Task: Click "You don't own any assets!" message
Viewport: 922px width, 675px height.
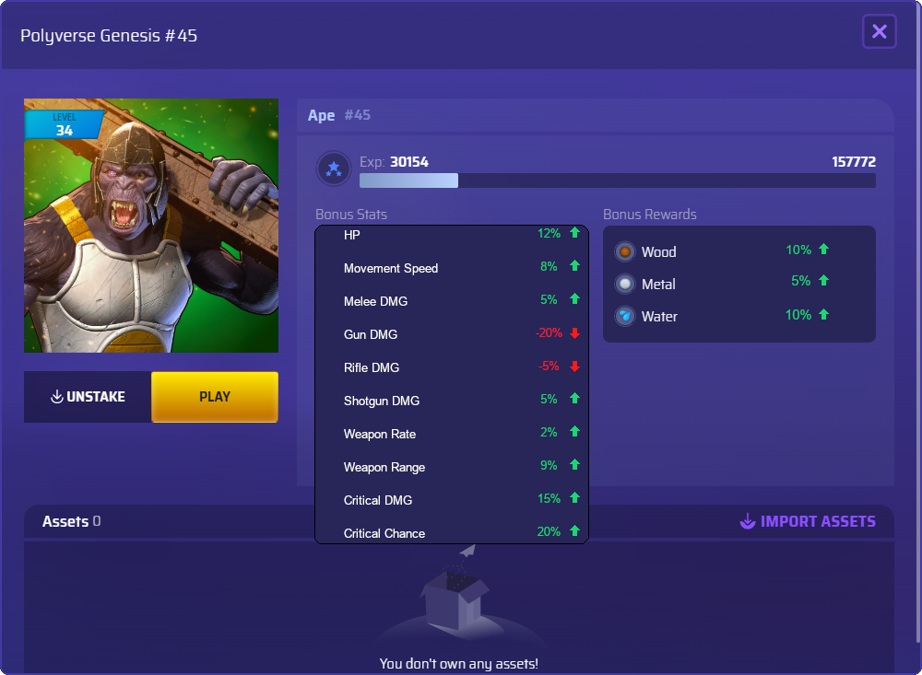Action: click(x=458, y=664)
